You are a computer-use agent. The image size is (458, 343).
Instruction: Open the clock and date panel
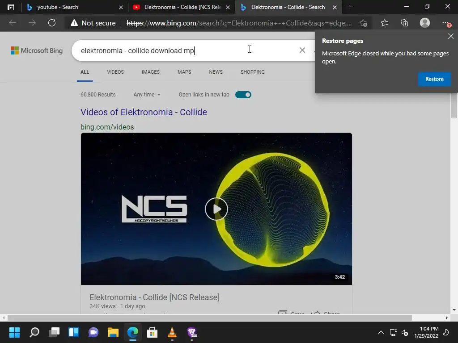coord(426,332)
